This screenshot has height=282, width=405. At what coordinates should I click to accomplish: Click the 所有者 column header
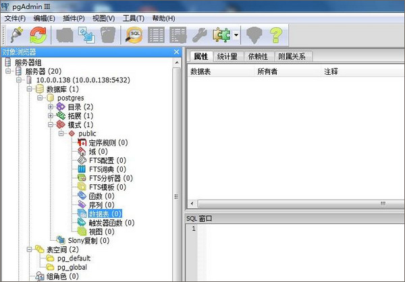(288, 72)
